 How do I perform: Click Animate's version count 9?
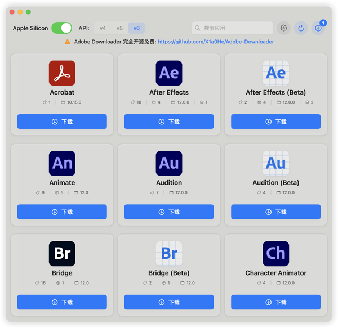pyautogui.click(x=43, y=192)
